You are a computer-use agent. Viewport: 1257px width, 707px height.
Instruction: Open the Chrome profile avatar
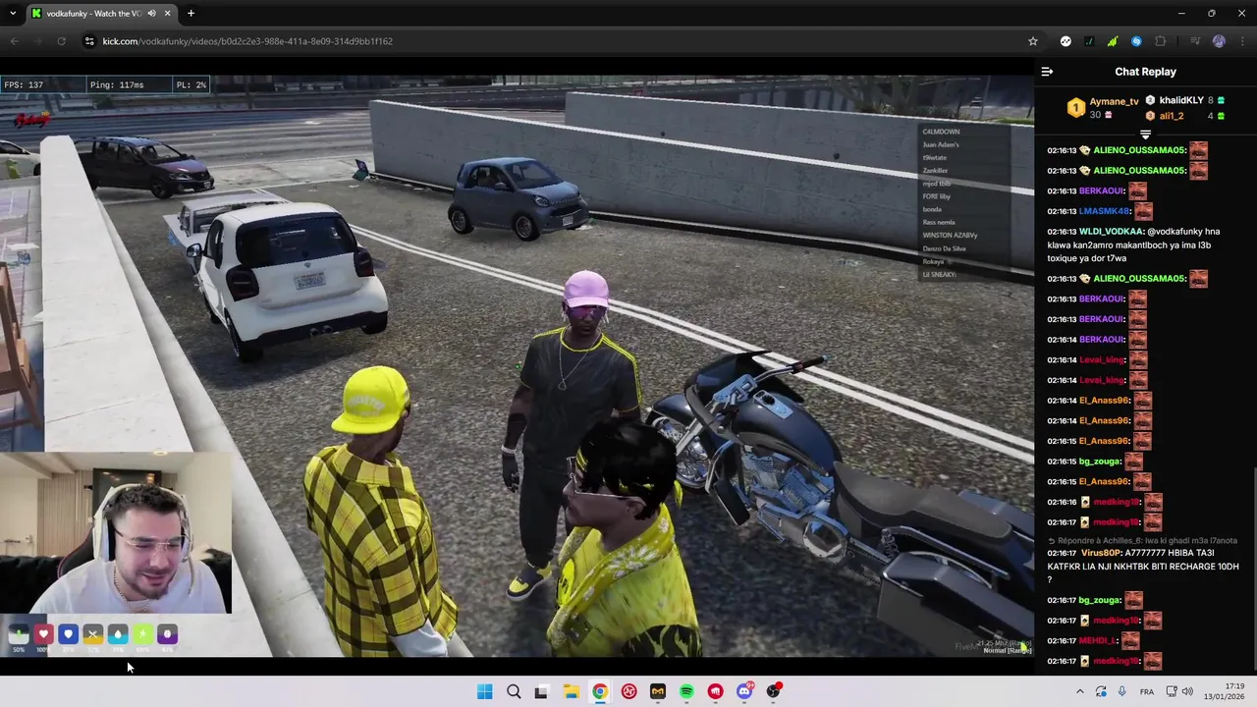(x=1219, y=41)
